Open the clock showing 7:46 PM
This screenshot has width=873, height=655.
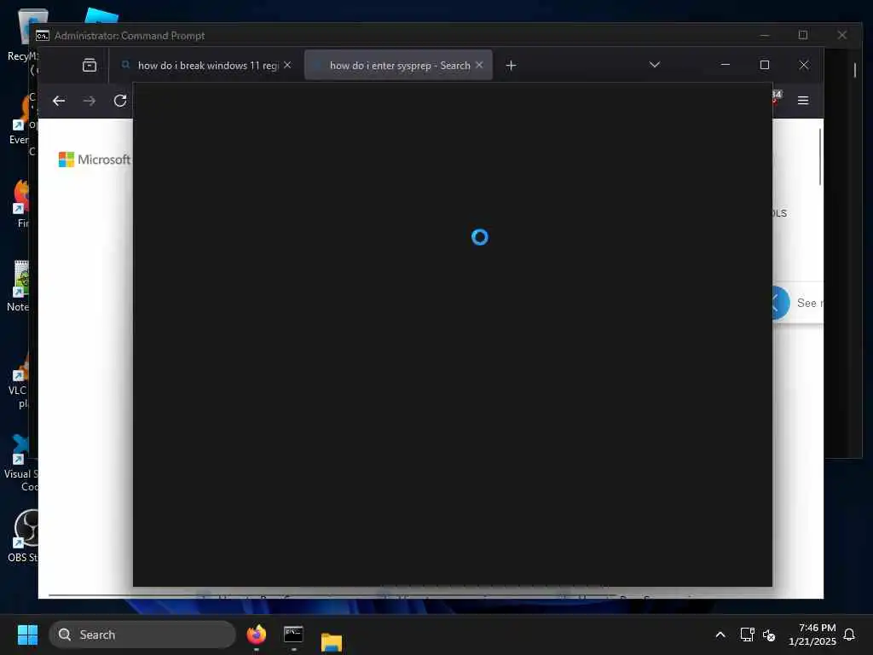[812, 635]
